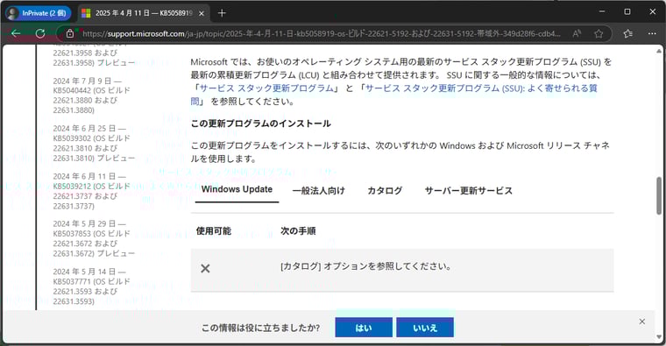Open サービス スタック更新プログラム link
The image size is (666, 346).
click(x=266, y=88)
